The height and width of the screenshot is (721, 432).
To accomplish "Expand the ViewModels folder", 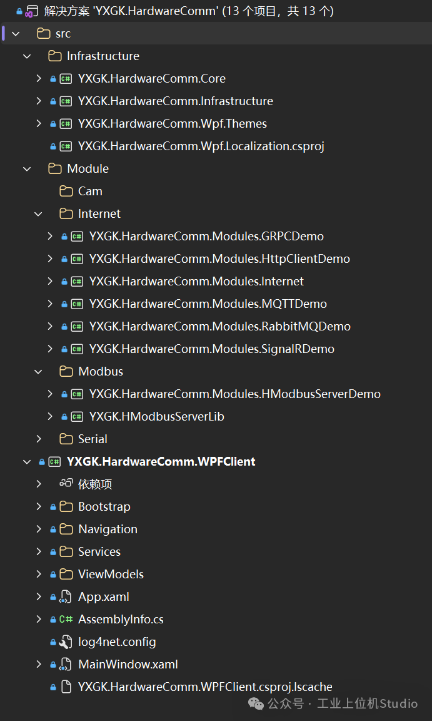I will 39,575.
